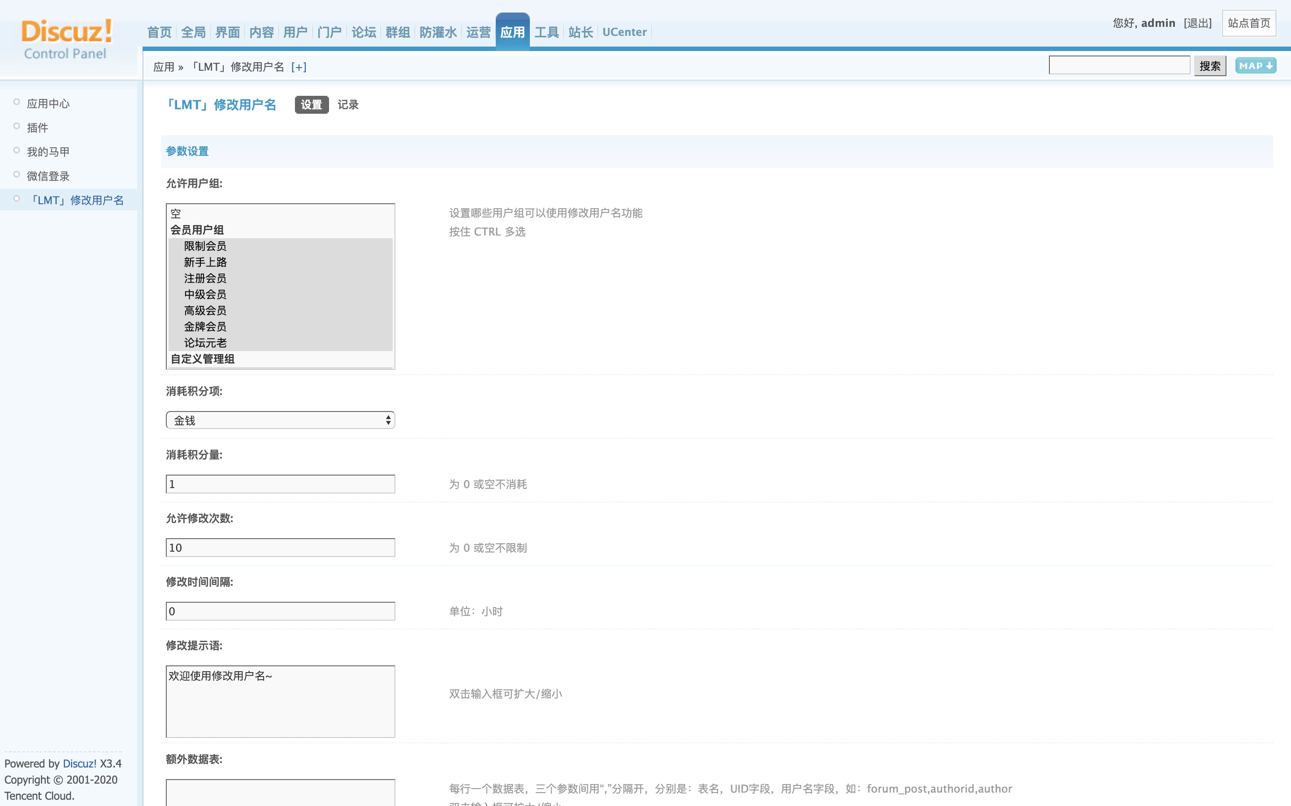Open the MAP site map button
1291x806 pixels.
click(x=1255, y=65)
